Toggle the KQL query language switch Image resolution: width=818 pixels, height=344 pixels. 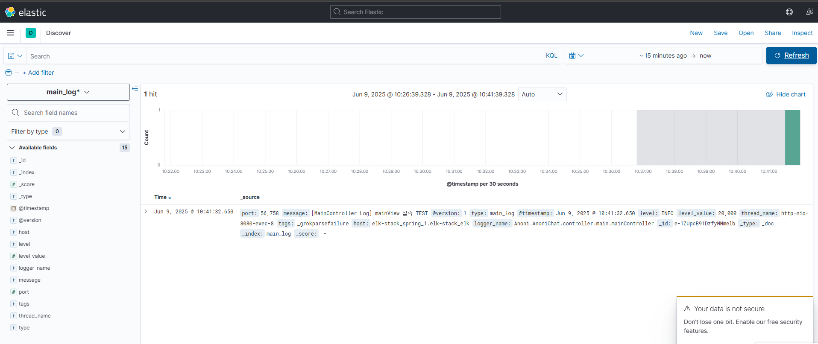click(551, 55)
